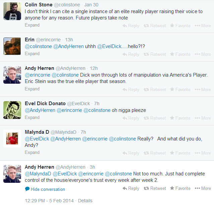The height and width of the screenshot is (207, 214).
Task: Hide conversation under Andy Herren's tweet
Action: click(x=45, y=189)
